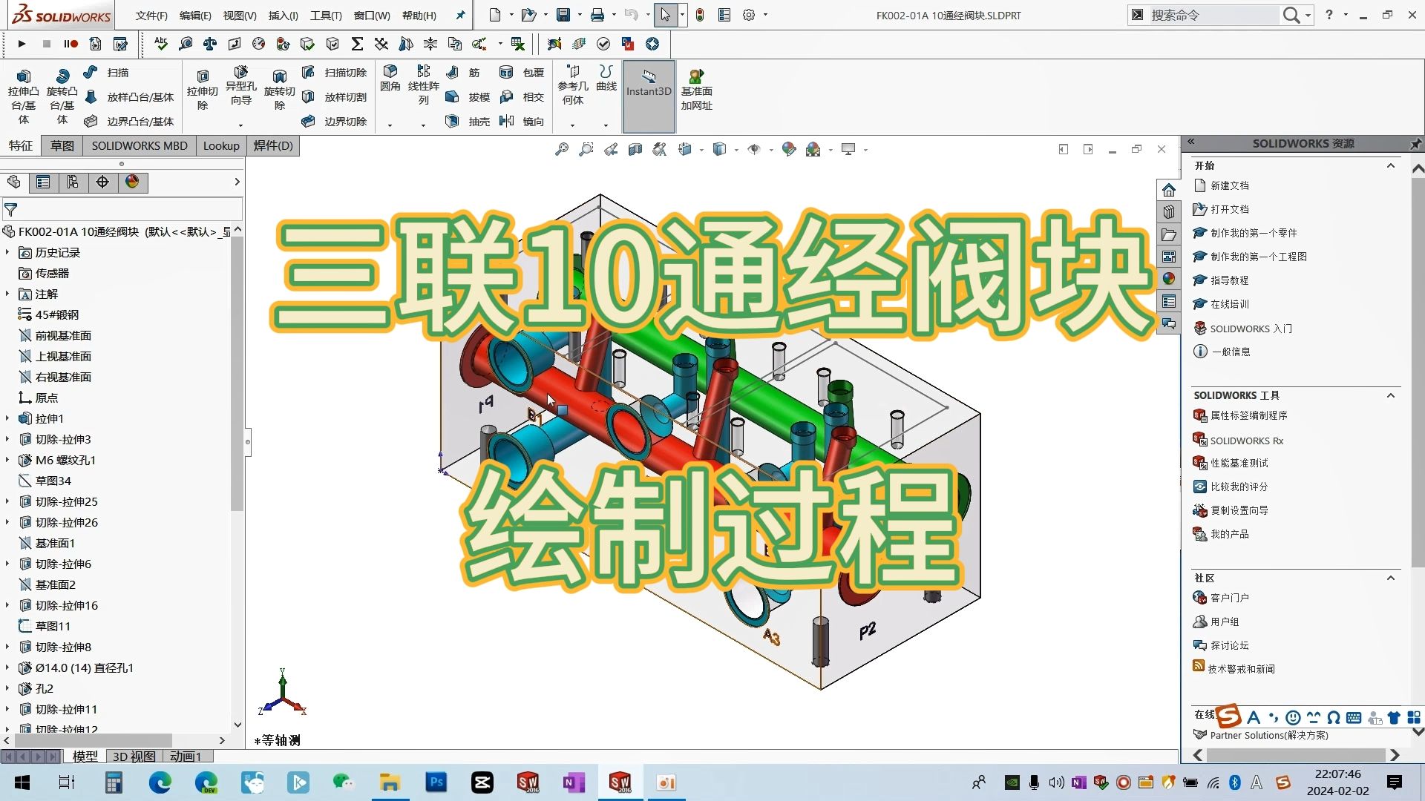Click the Zoom to Fit view icon
Viewport: 1425px width, 801px height.
(562, 150)
